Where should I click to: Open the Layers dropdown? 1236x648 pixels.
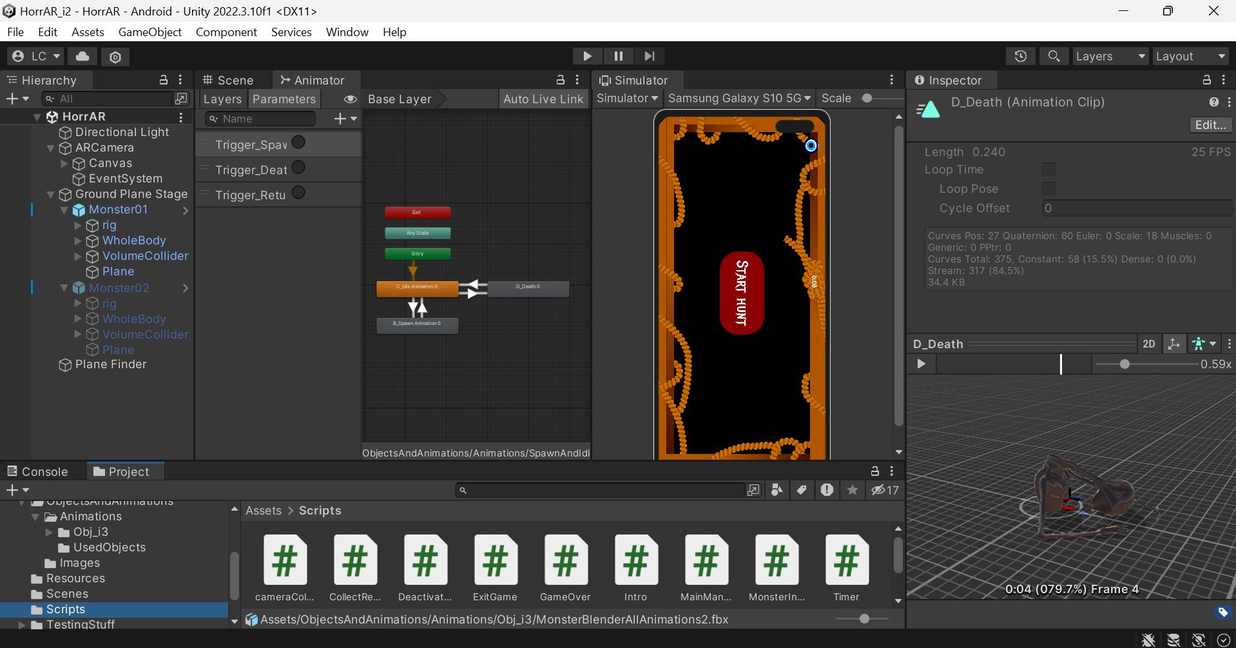coord(1110,56)
